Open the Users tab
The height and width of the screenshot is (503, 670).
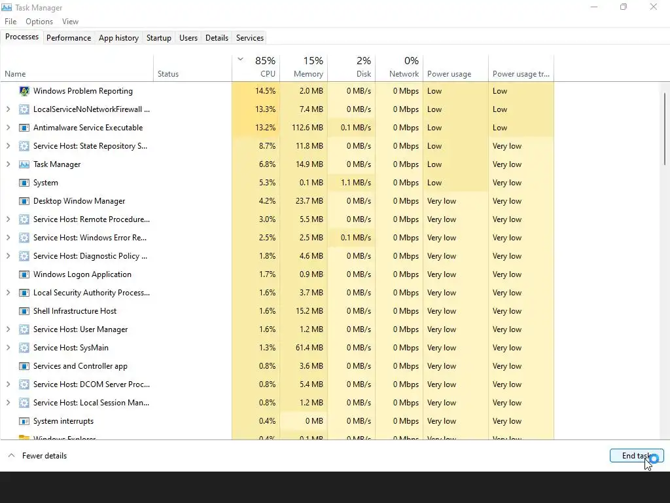coord(188,37)
